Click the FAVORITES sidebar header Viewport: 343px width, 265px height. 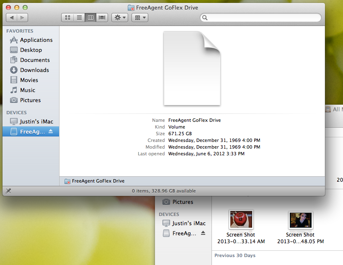coord(20,31)
